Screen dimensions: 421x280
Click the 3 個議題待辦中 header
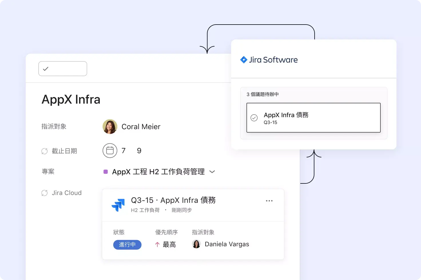pyautogui.click(x=262, y=94)
